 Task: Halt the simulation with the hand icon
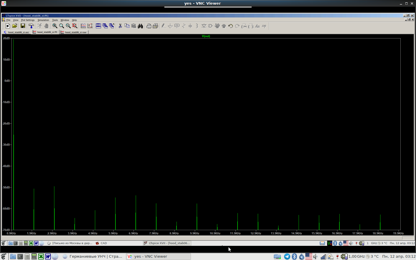(46, 26)
